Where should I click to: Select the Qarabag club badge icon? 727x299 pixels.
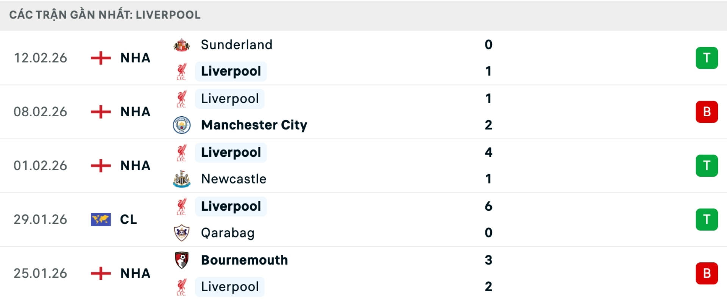pos(182,233)
